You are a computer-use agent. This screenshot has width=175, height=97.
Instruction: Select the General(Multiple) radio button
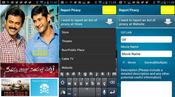(x=141, y=63)
